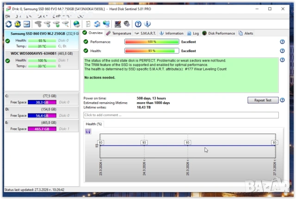The height and width of the screenshot is (199, 296).
Task: Click the C: drive free space bar
Action: (x=42, y=102)
